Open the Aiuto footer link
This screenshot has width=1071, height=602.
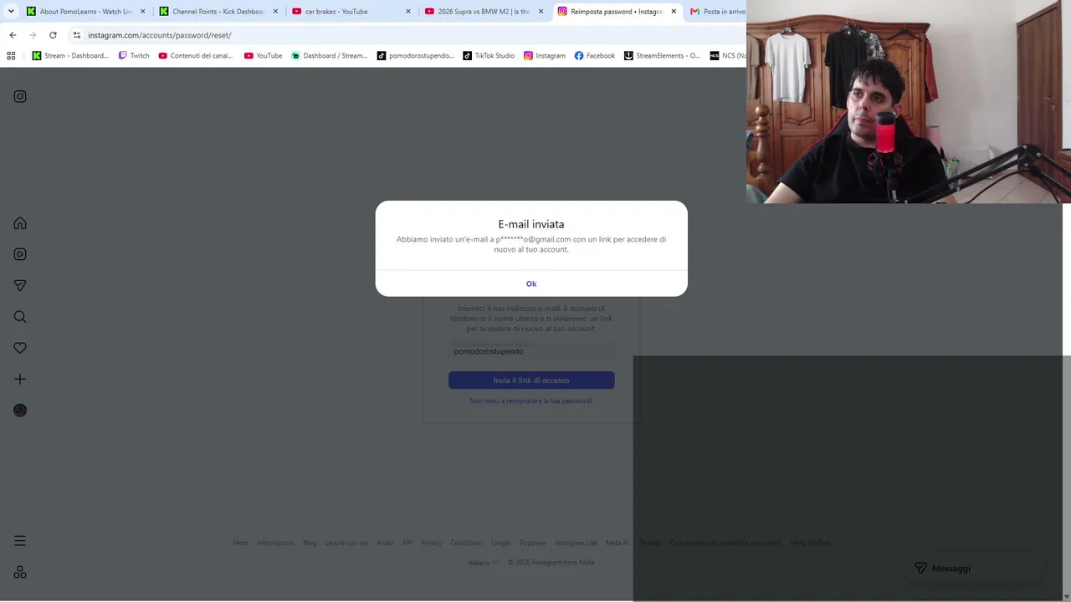385,543
